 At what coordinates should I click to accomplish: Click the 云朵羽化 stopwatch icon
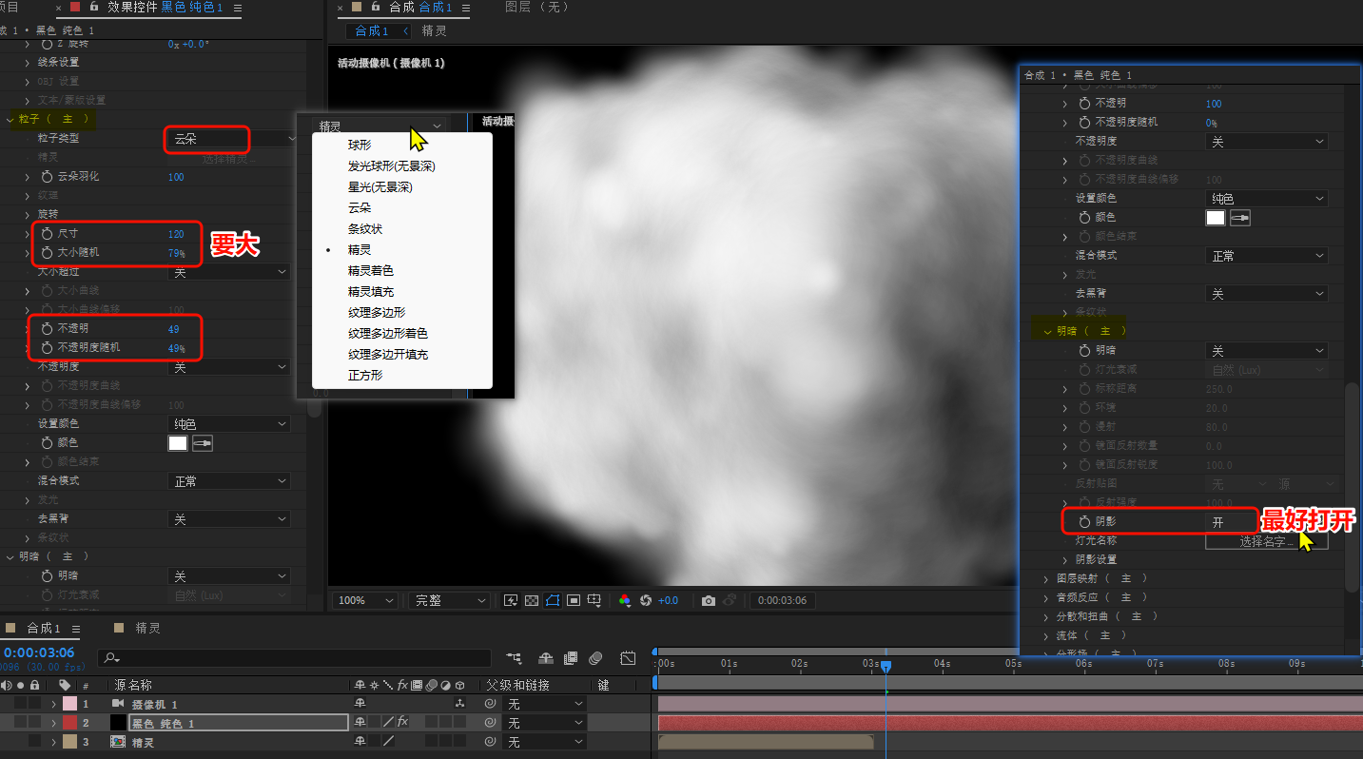click(x=47, y=176)
